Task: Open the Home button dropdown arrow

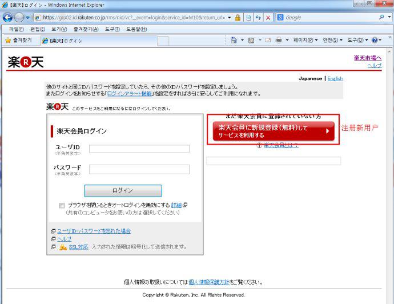Action: point(242,40)
